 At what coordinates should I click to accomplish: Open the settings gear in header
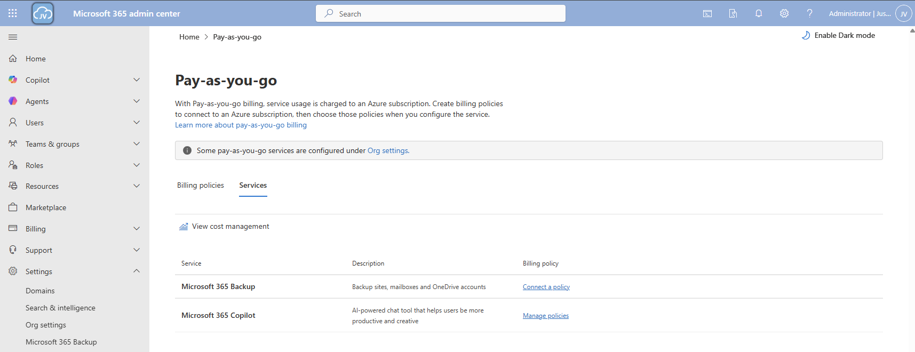pos(784,14)
